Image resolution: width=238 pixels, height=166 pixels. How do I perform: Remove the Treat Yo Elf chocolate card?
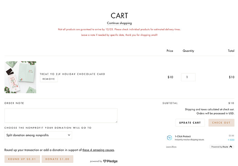click(49, 79)
